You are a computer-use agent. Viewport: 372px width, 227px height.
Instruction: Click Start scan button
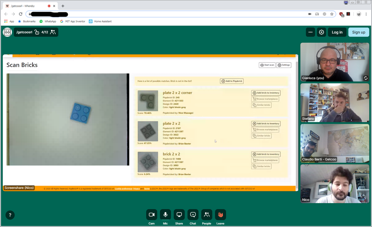267,65
